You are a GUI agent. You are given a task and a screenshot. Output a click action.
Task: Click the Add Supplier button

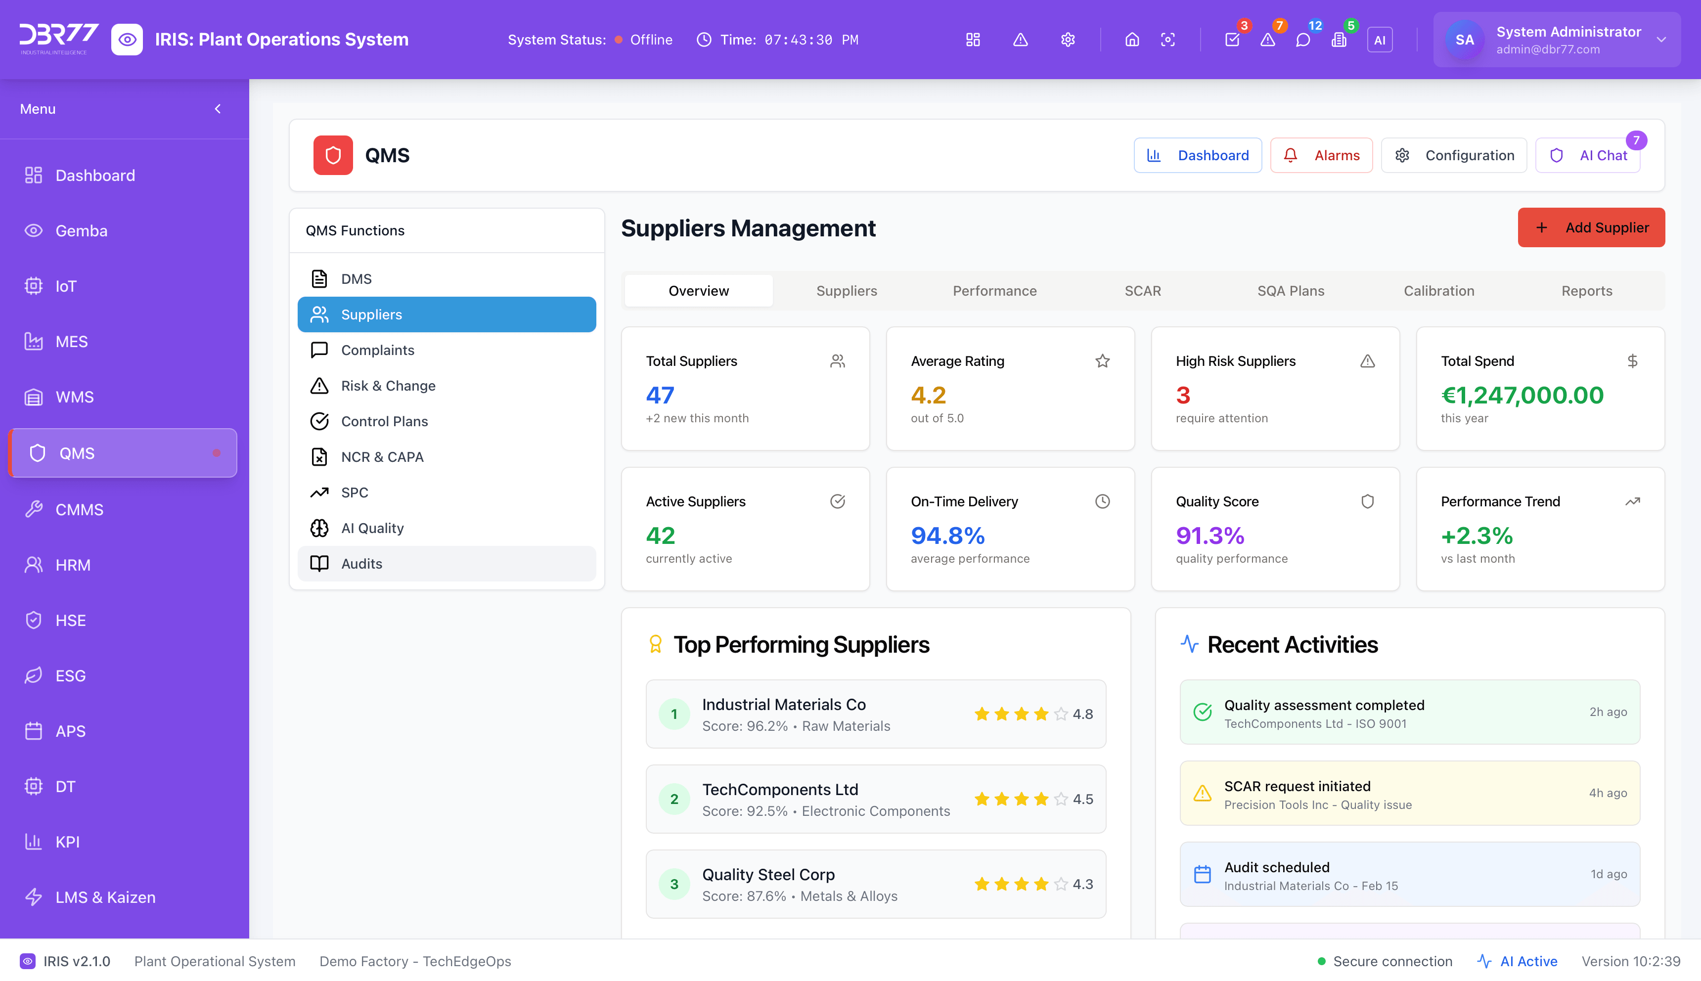[1591, 227]
